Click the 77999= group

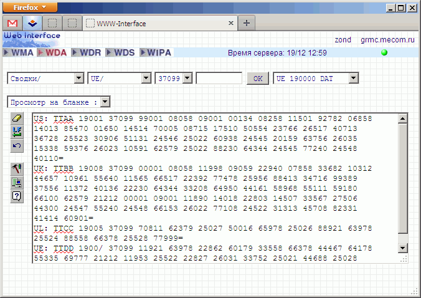168,238
